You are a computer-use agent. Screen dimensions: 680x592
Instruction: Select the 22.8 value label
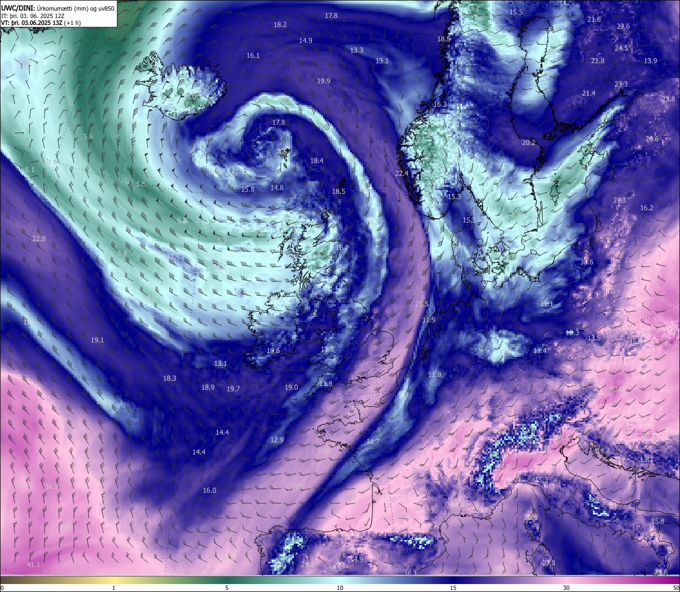coord(39,239)
